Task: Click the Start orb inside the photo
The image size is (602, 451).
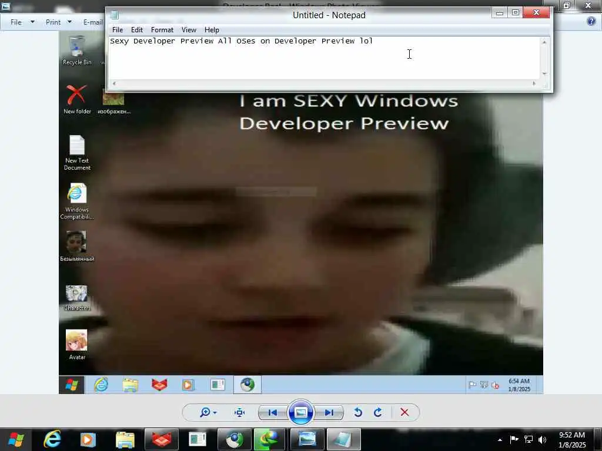Action: tap(71, 385)
